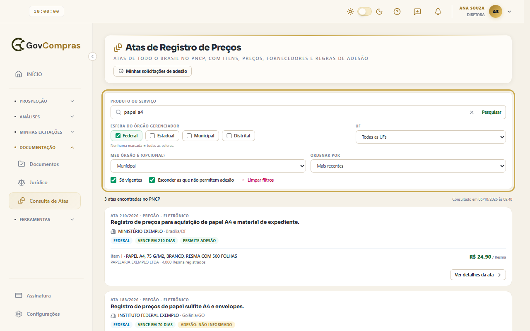Image resolution: width=530 pixels, height=331 pixels.
Task: Expand the Ana Souza account menu chevron
Action: pyautogui.click(x=509, y=12)
